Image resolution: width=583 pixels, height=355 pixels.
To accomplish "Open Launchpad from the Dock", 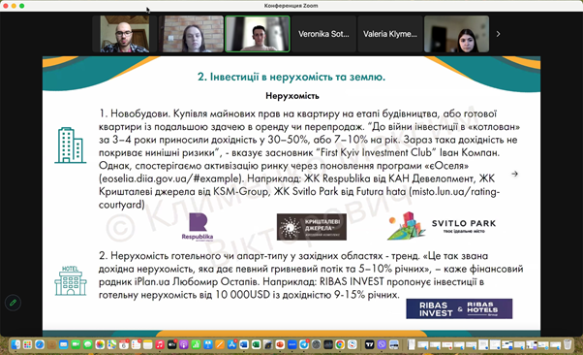I will [27, 344].
